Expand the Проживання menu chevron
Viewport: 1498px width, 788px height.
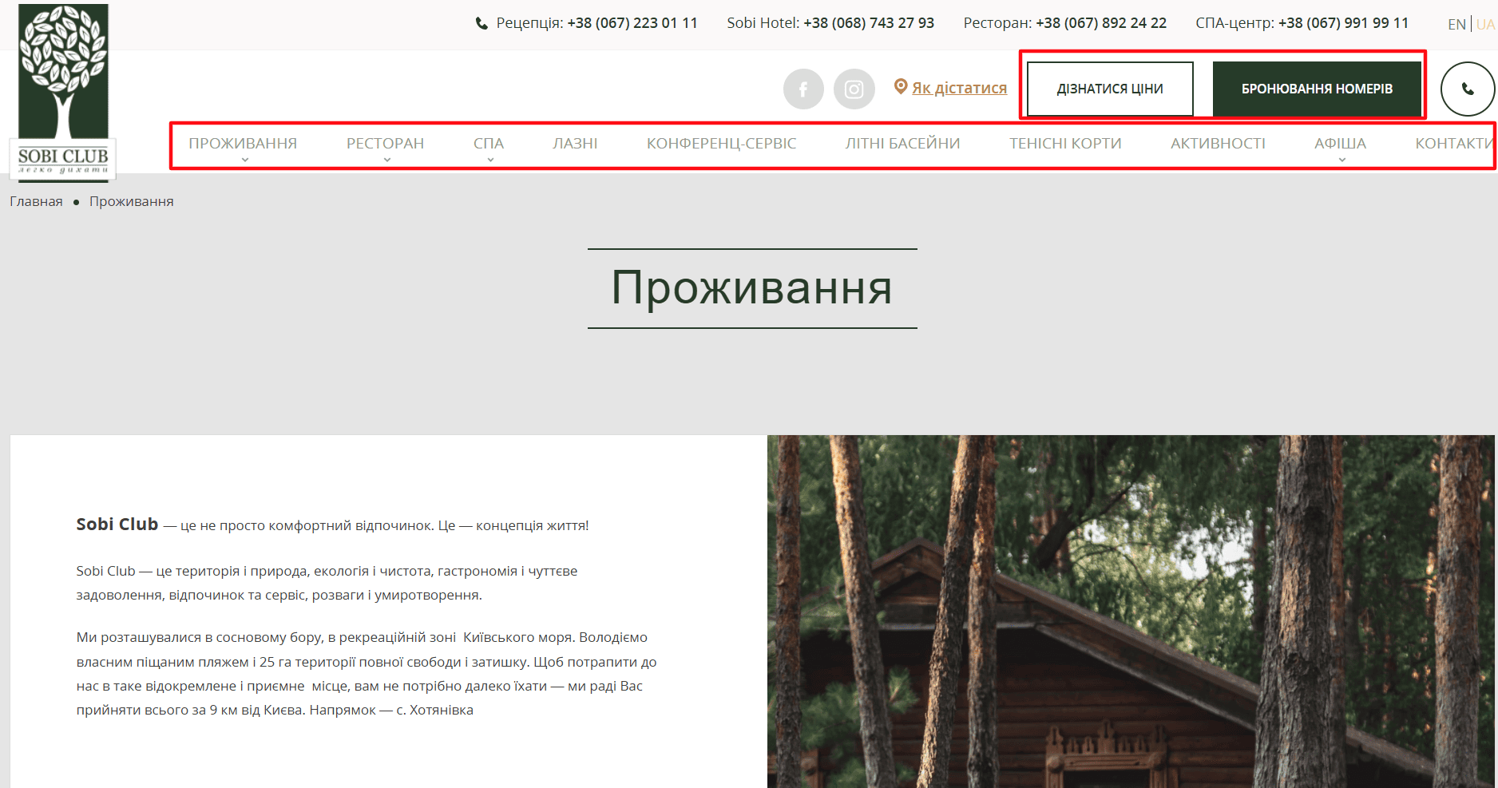pyautogui.click(x=245, y=160)
